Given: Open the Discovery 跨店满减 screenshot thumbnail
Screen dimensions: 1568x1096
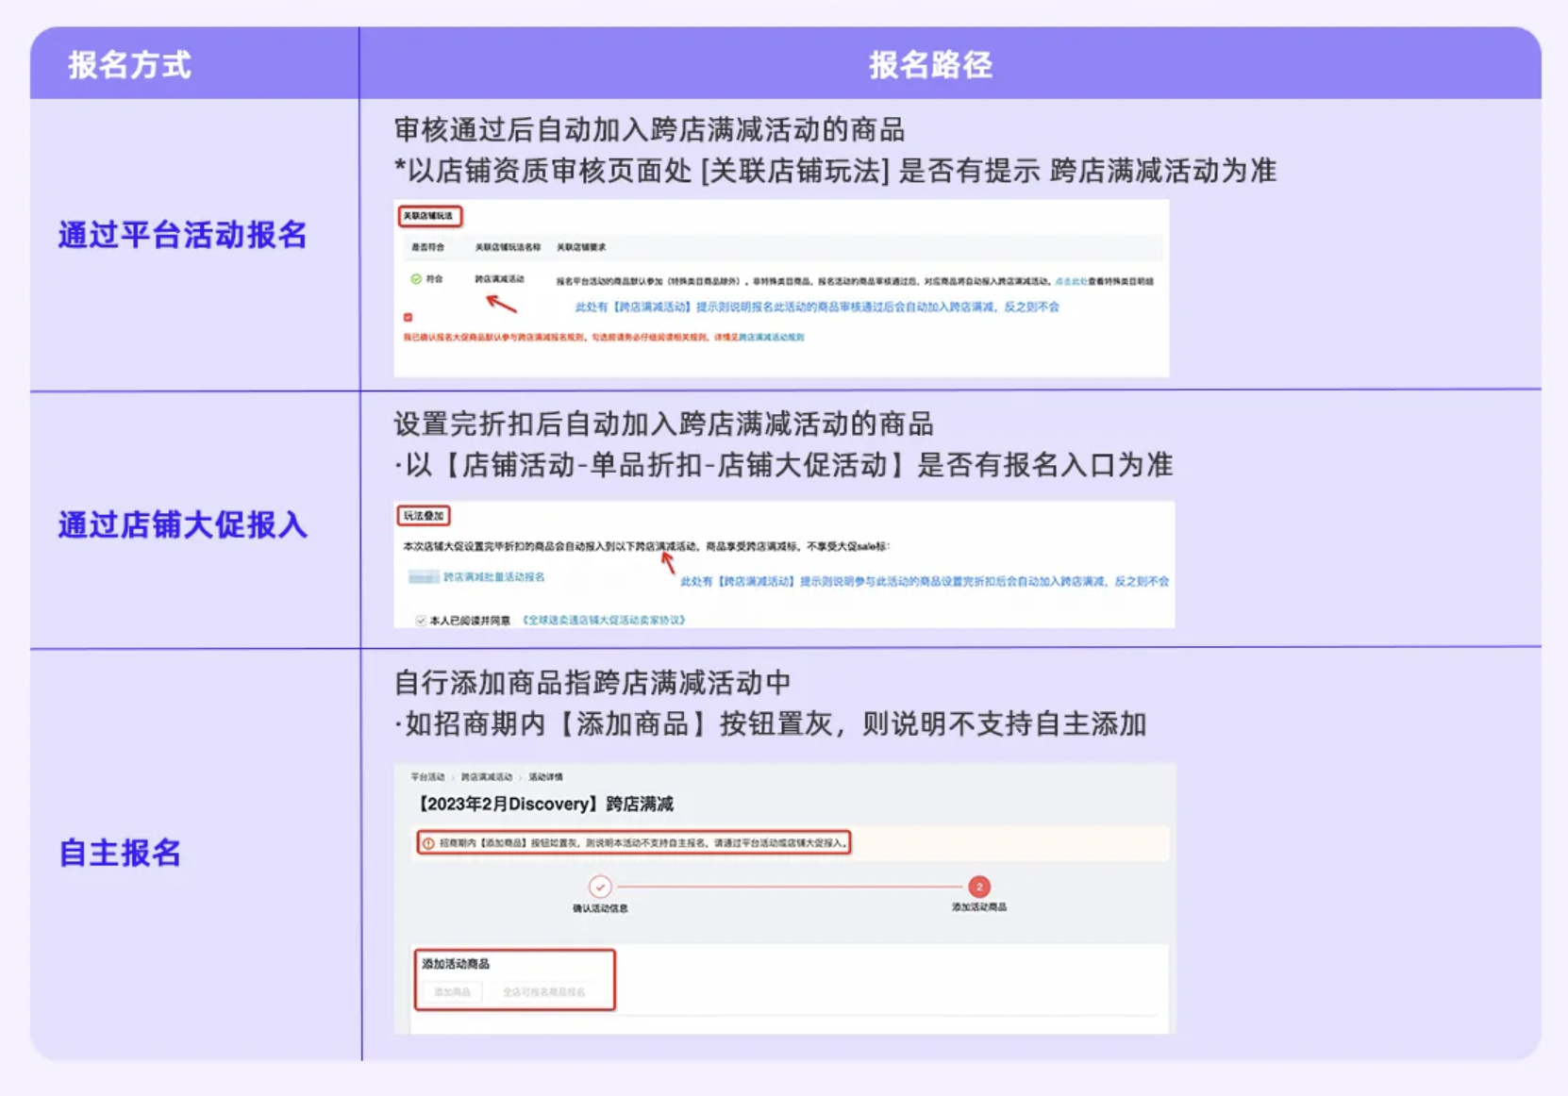Looking at the screenshot, I should [784, 898].
